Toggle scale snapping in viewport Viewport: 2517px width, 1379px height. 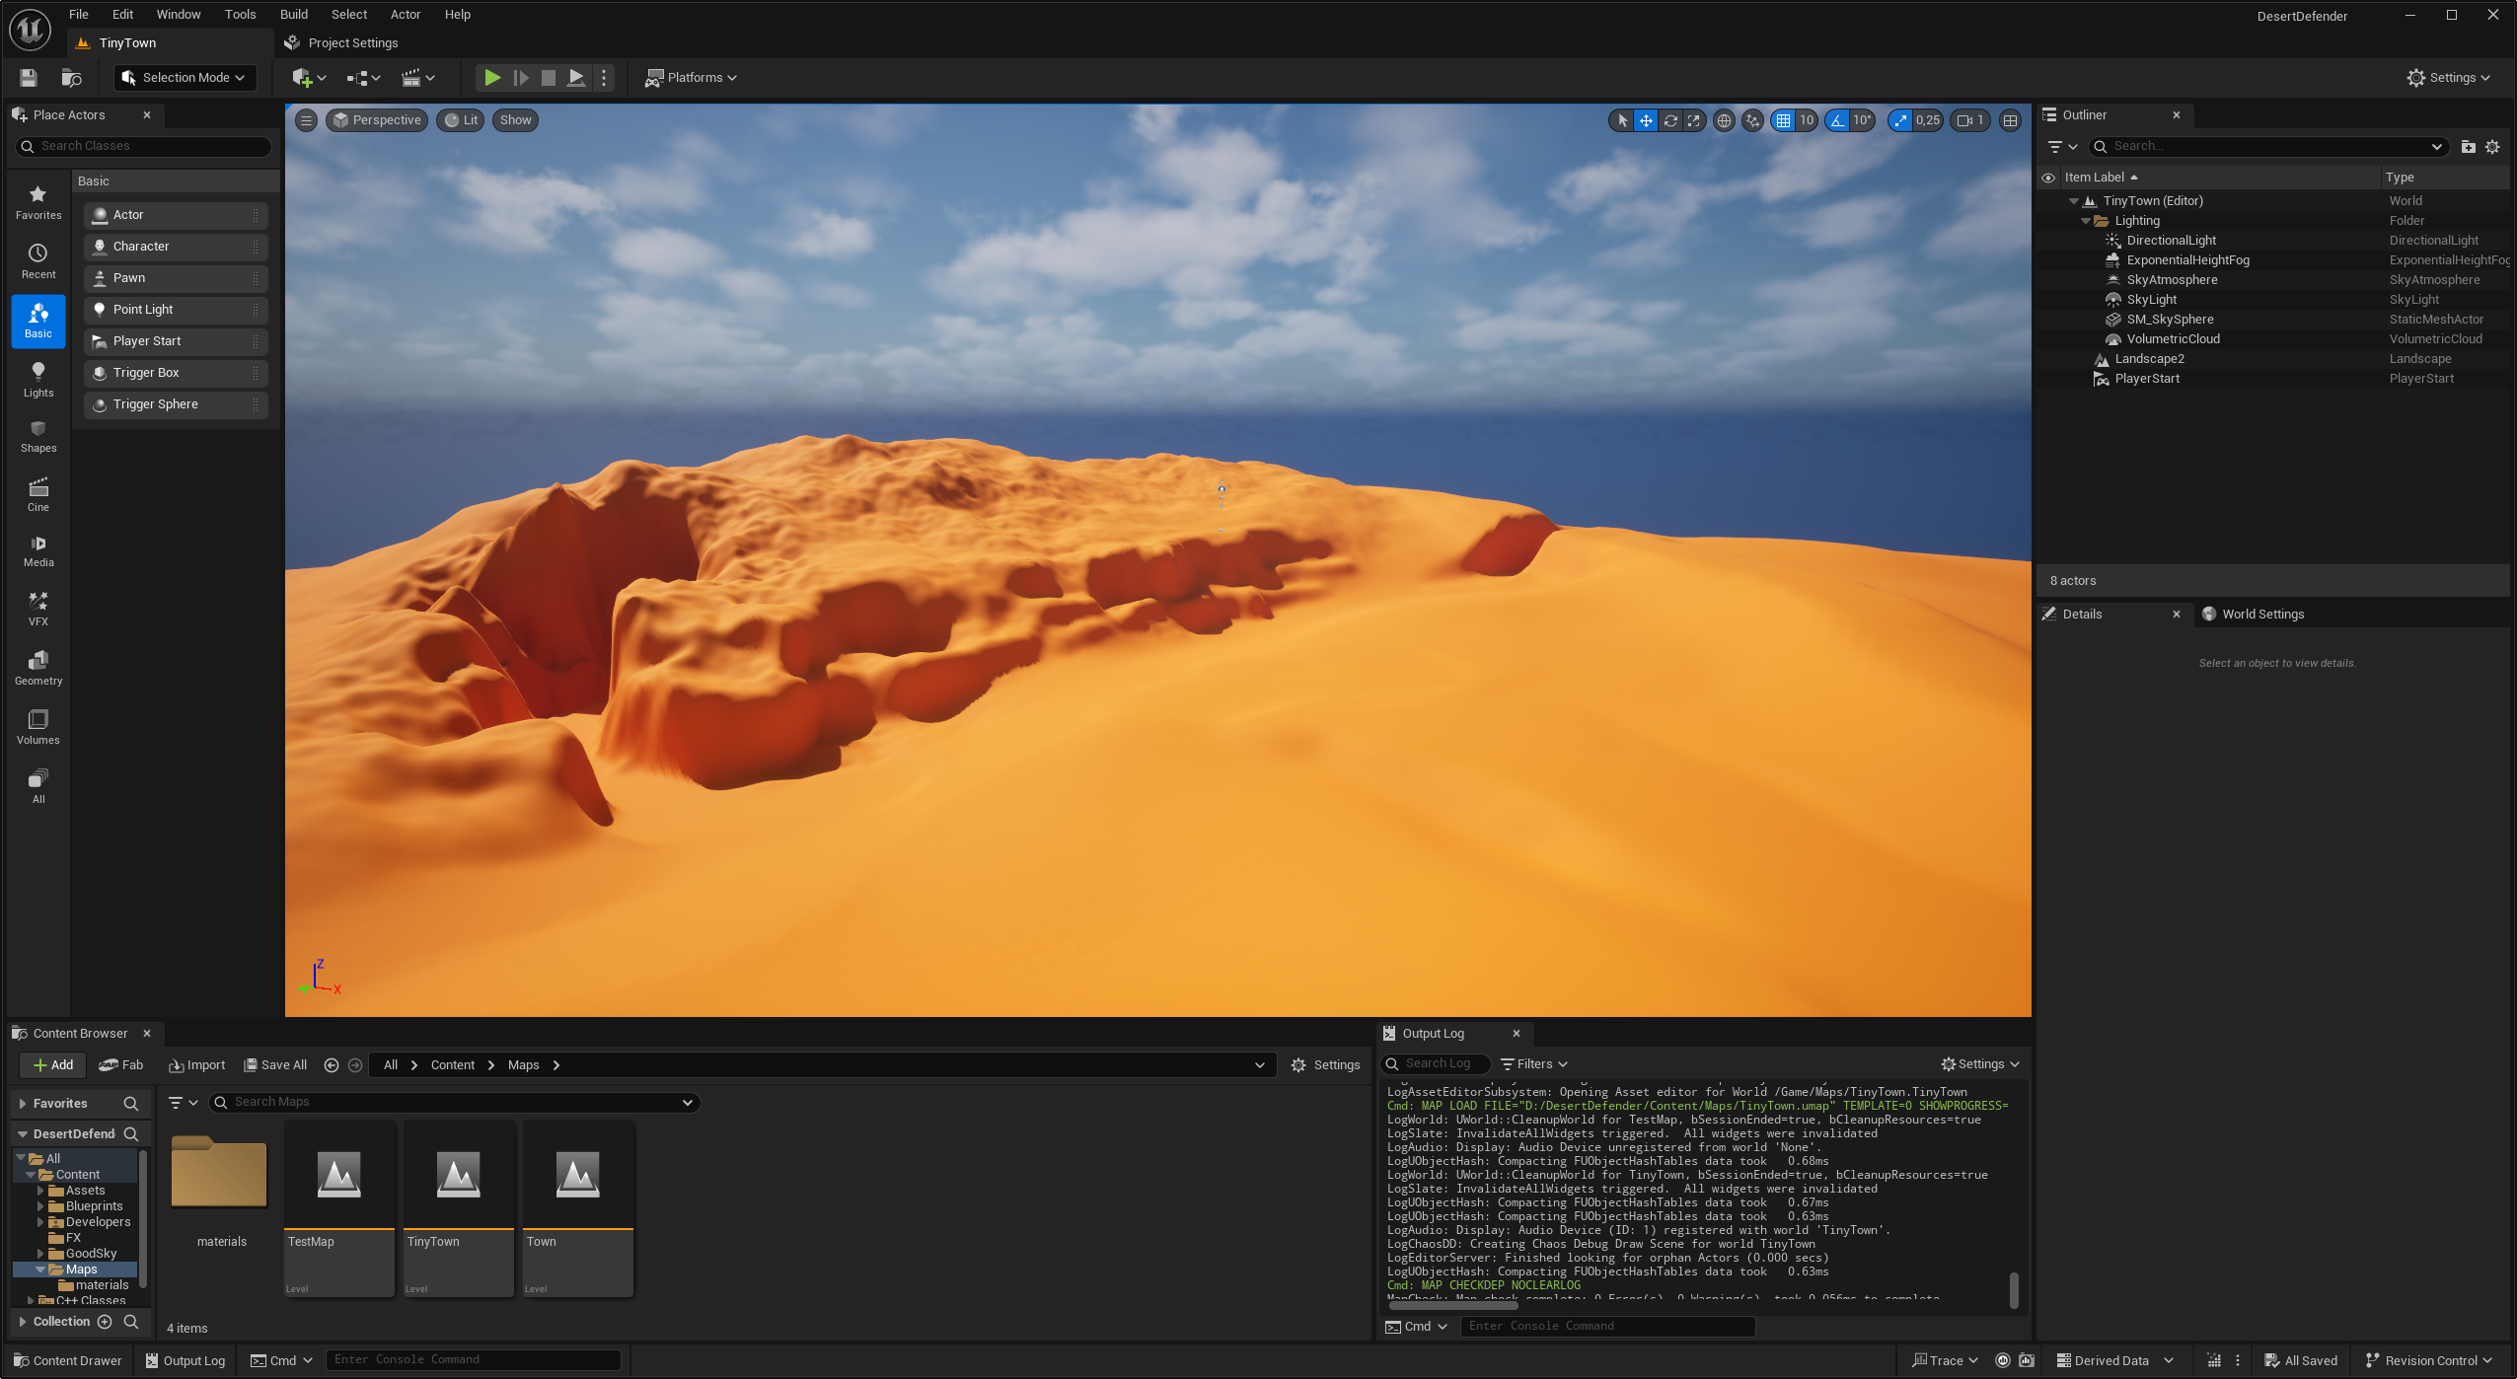[1900, 120]
